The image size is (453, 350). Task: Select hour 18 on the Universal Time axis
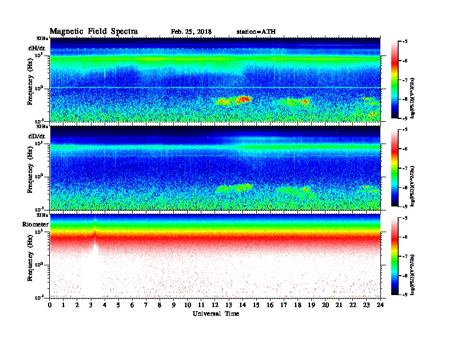[297, 305]
